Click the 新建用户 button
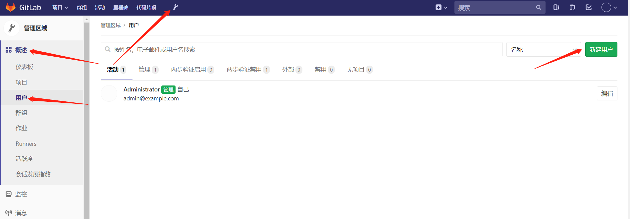 coord(601,49)
